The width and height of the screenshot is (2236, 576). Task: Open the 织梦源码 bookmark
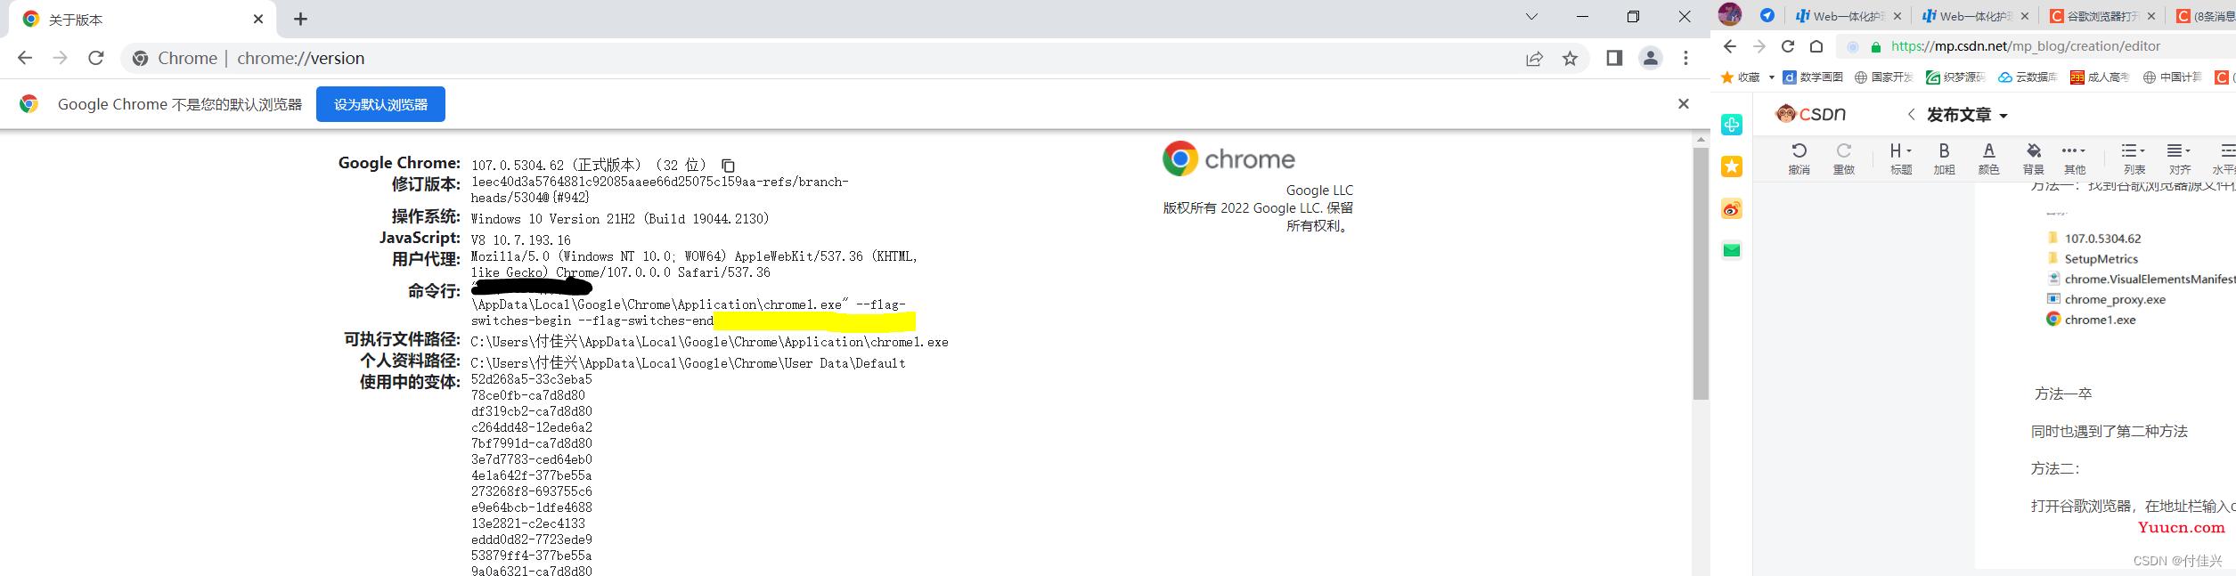click(1955, 77)
